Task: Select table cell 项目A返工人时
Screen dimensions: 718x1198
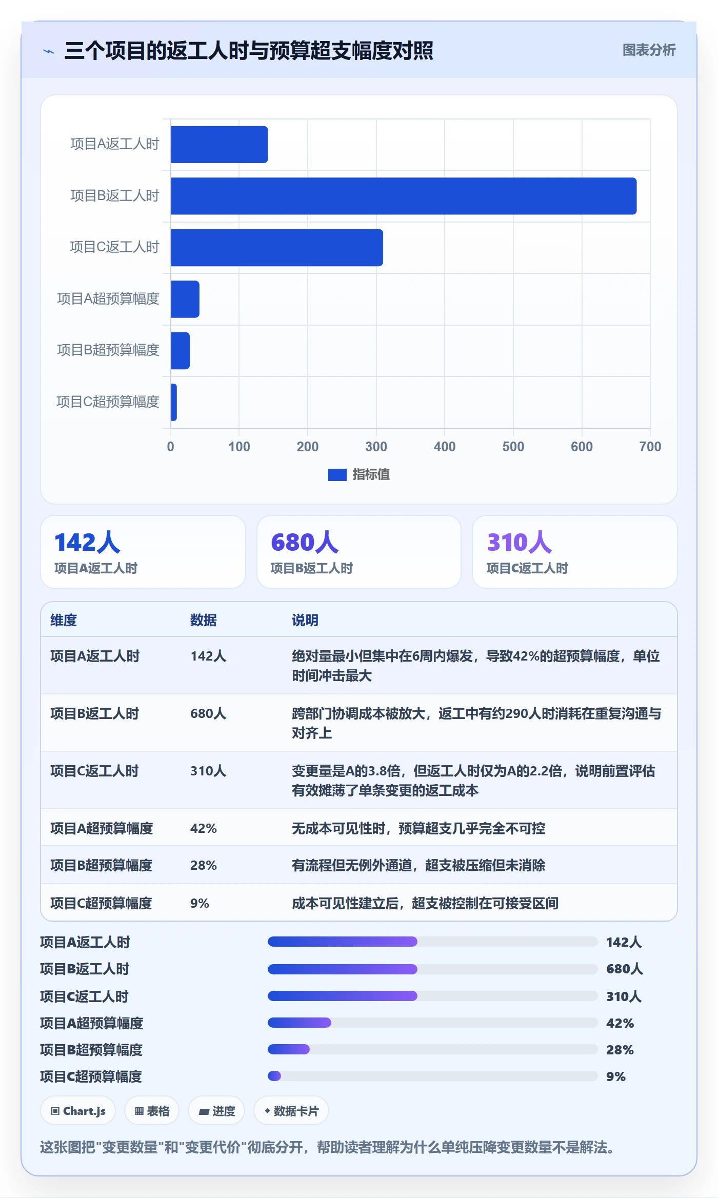Action: tap(95, 656)
